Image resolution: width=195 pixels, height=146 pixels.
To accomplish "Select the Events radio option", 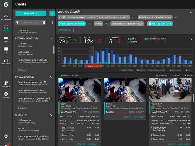I will point(129,39).
